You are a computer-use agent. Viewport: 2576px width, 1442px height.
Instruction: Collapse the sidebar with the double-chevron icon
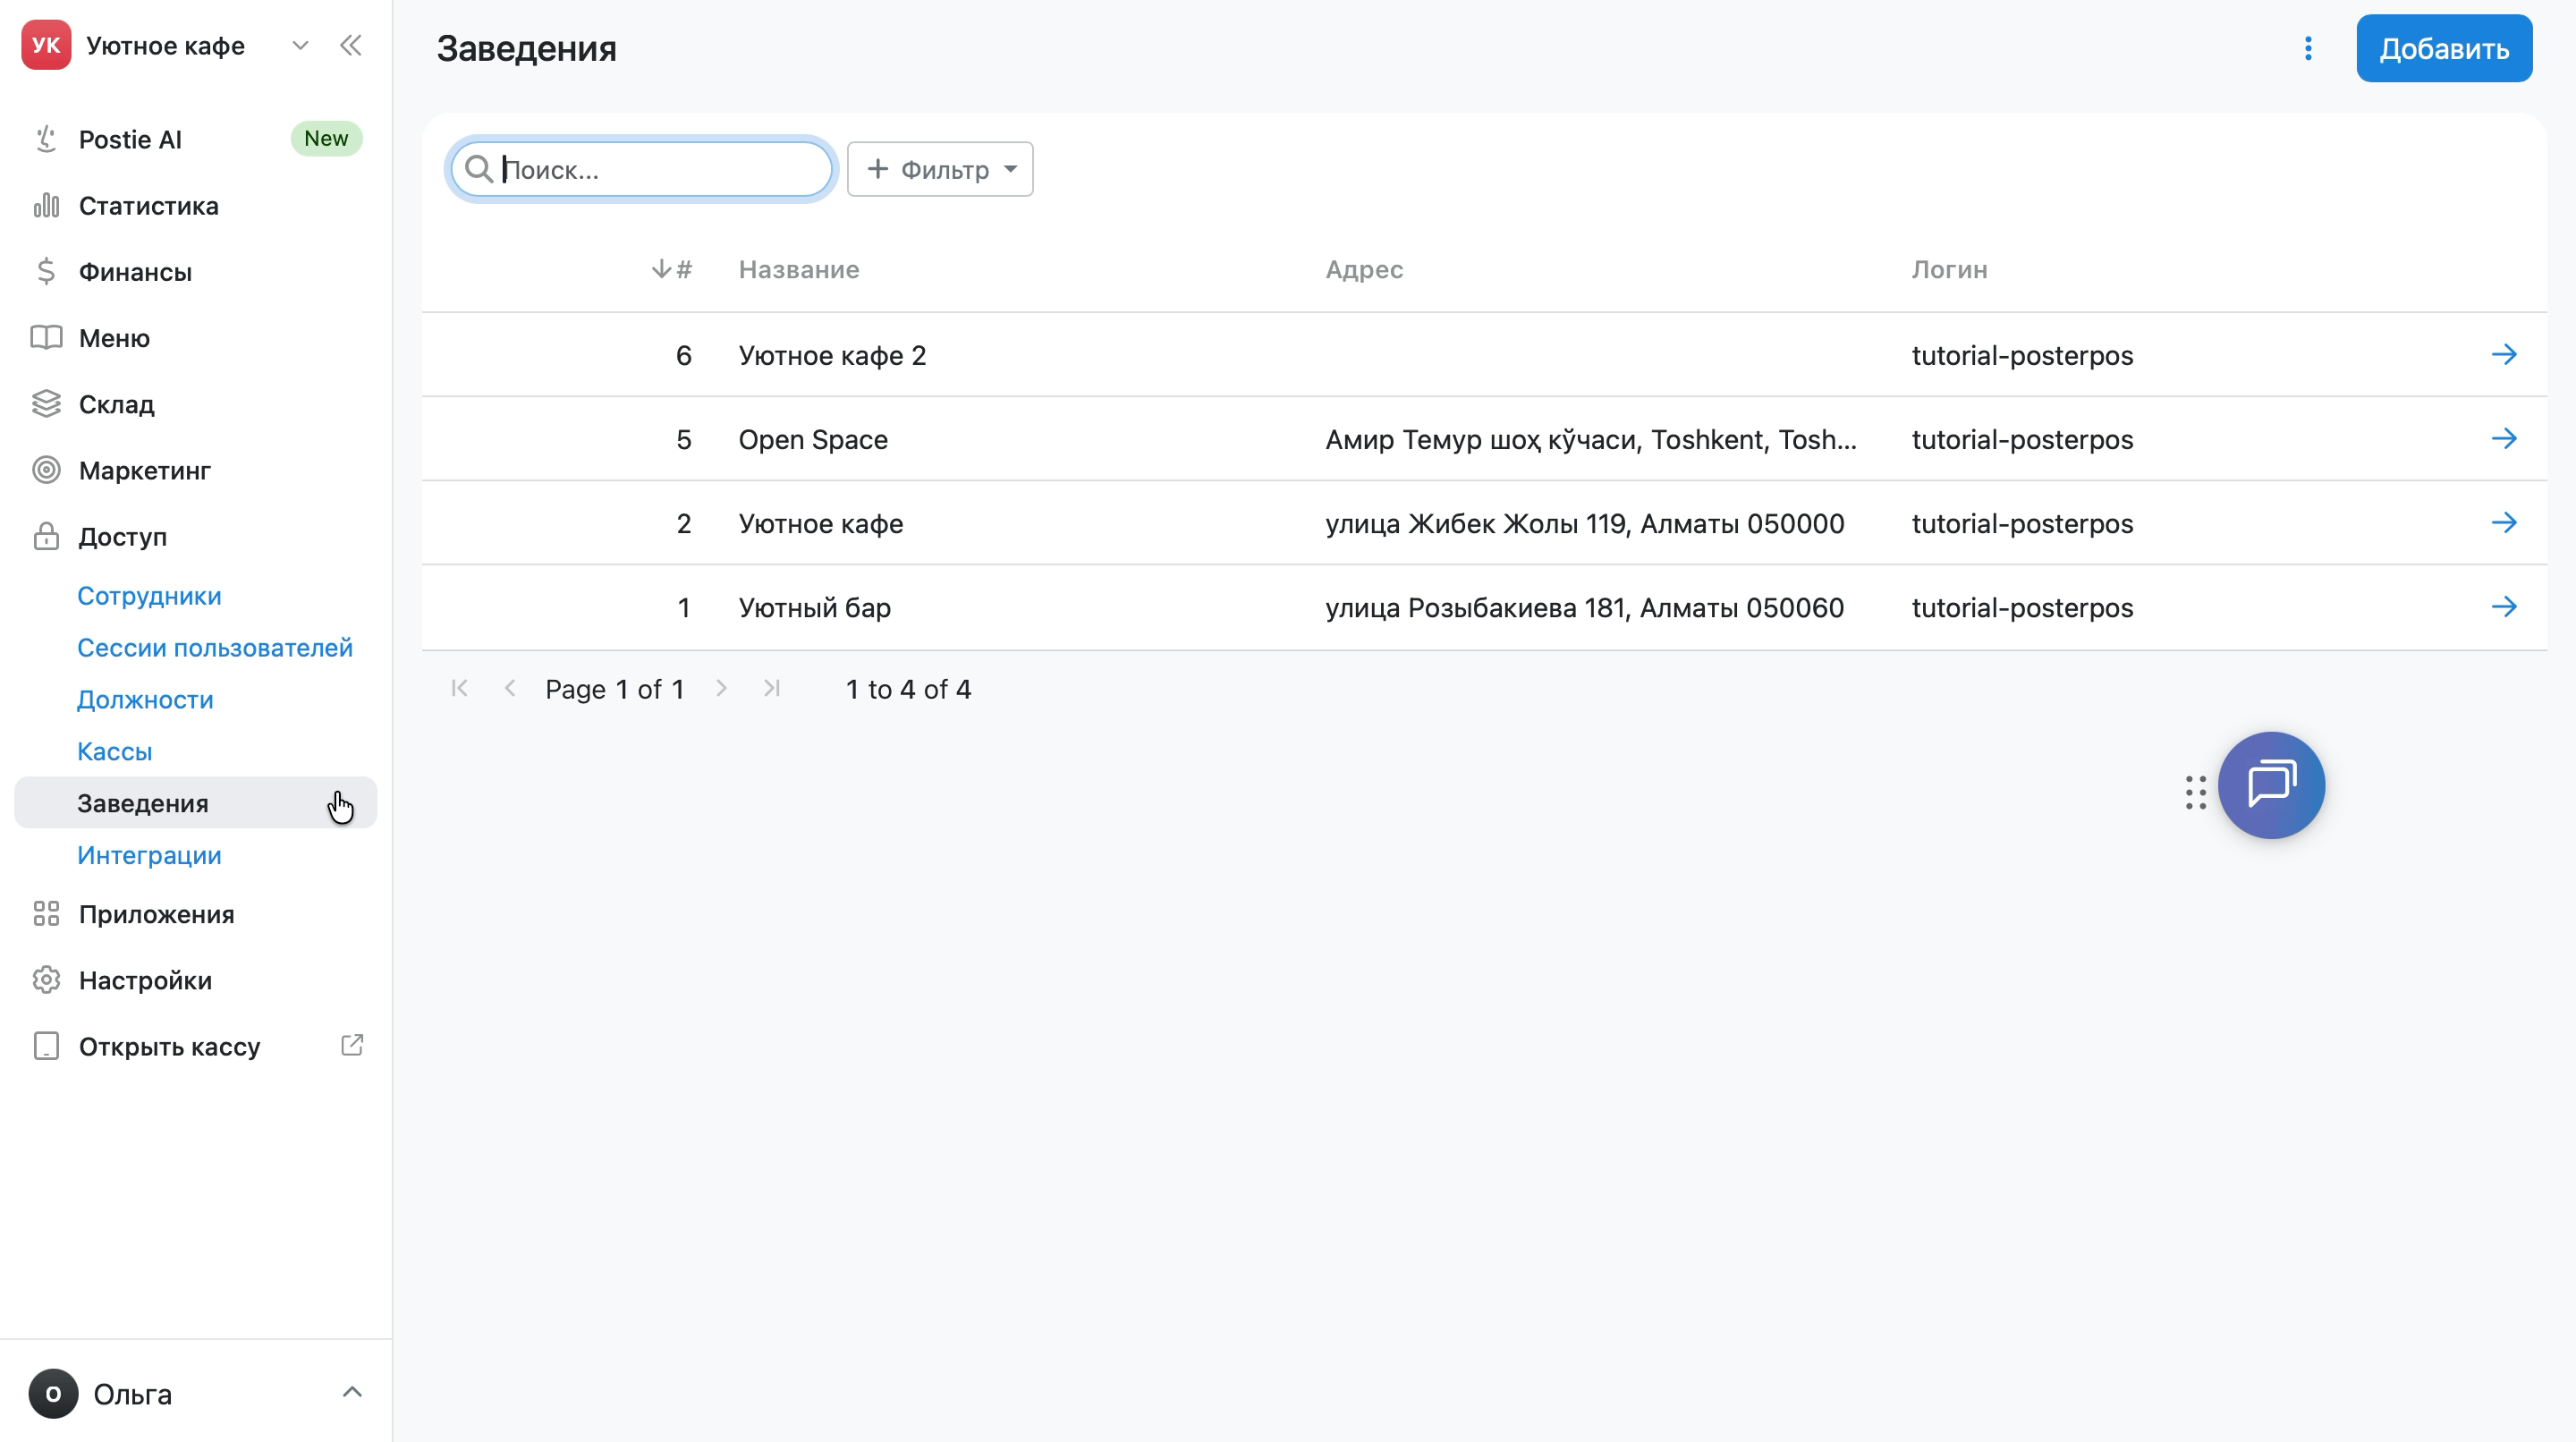coord(351,46)
